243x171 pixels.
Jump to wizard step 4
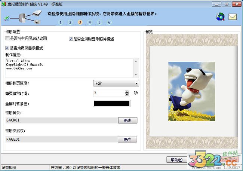[90, 22]
